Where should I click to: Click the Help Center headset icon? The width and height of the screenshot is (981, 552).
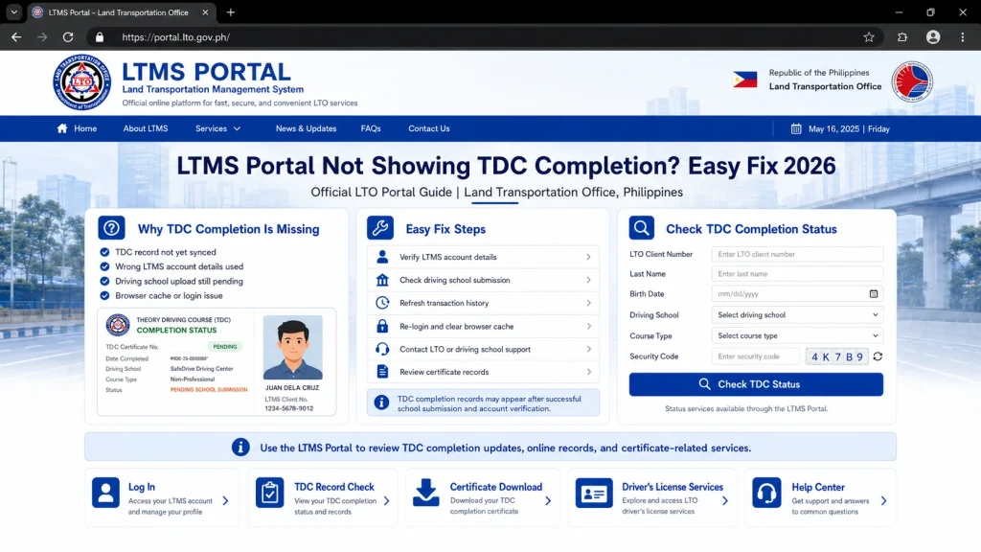(766, 493)
